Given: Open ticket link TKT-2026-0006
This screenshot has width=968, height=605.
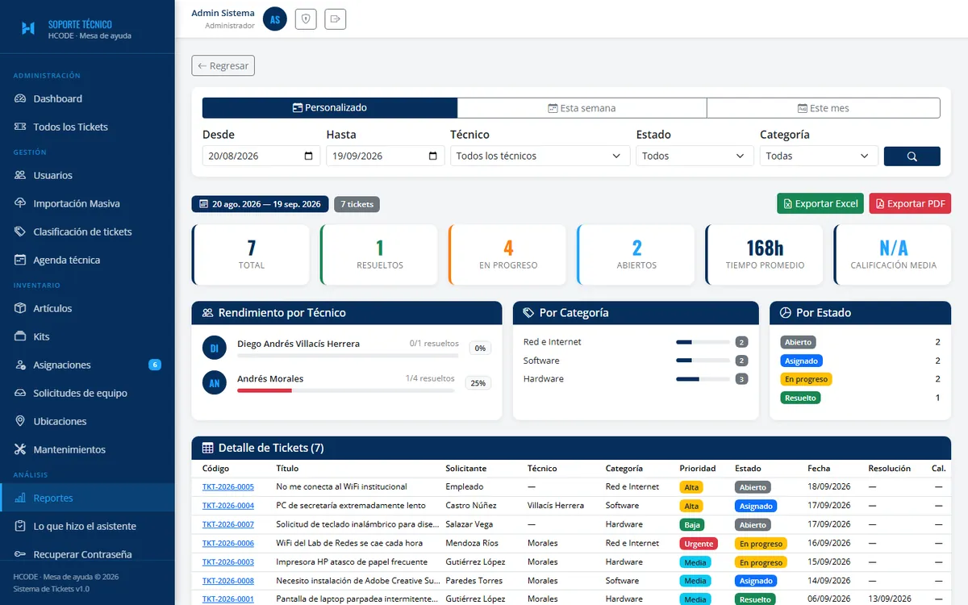Looking at the screenshot, I should pyautogui.click(x=228, y=544).
